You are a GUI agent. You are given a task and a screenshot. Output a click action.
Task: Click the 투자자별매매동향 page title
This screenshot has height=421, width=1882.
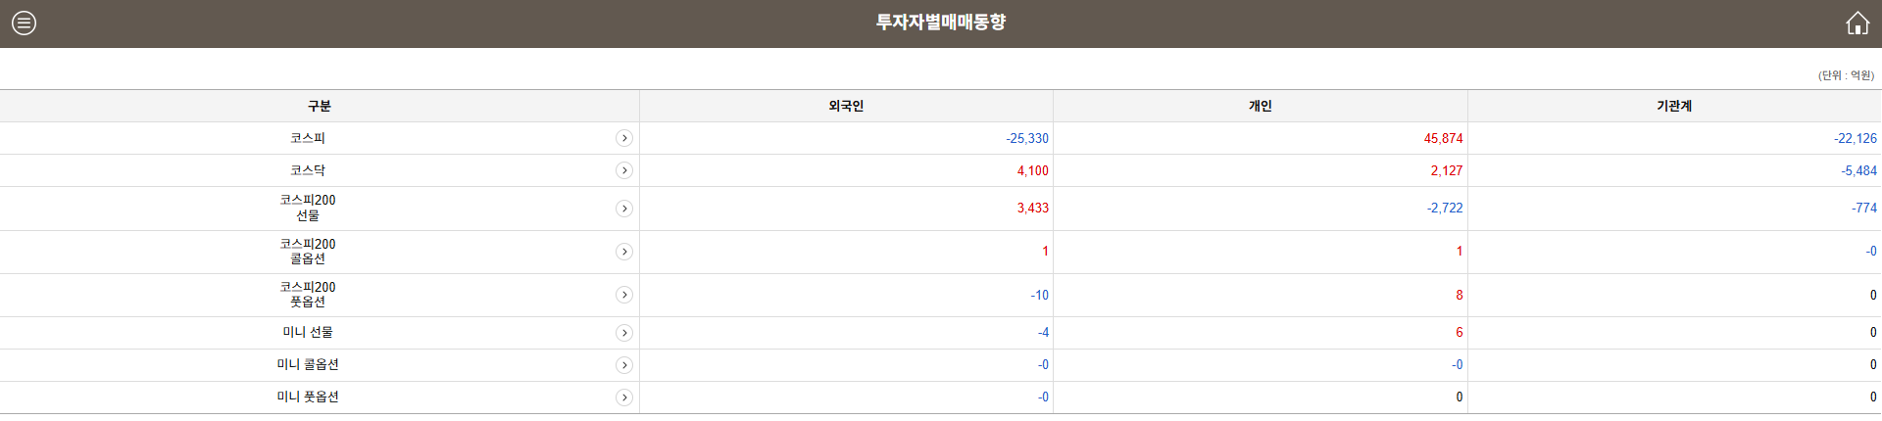pyautogui.click(x=941, y=23)
